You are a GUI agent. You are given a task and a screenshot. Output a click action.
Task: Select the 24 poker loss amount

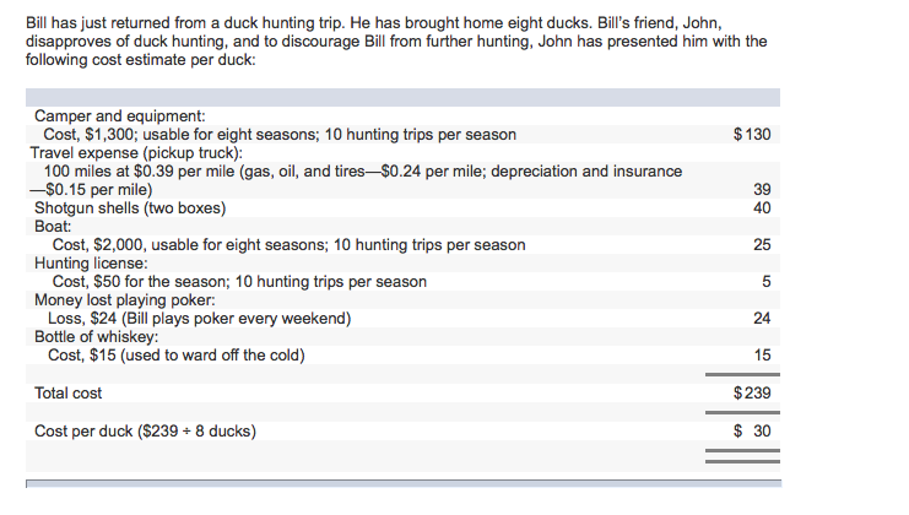(x=762, y=318)
